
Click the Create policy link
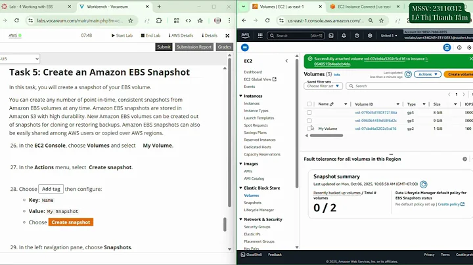[x=451, y=205]
